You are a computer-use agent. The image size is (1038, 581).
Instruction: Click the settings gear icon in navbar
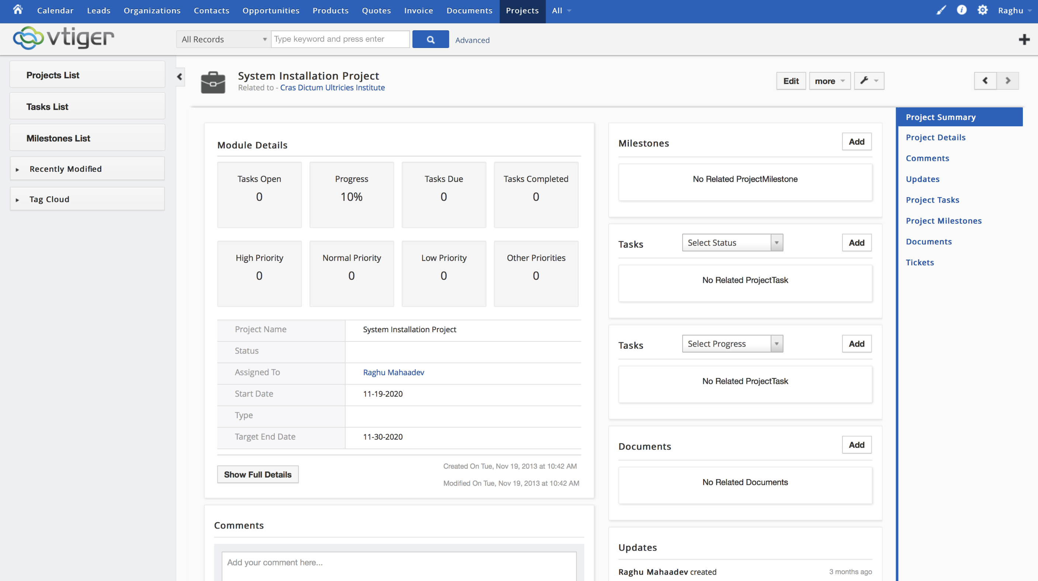click(x=982, y=10)
